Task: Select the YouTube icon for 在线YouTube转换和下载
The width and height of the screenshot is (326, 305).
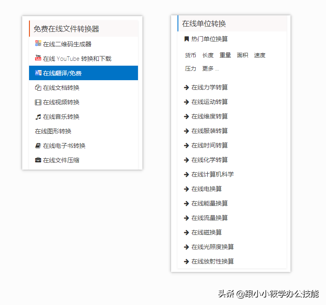Action: coord(39,58)
